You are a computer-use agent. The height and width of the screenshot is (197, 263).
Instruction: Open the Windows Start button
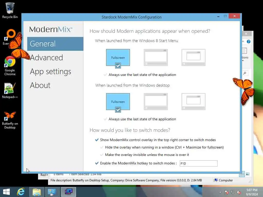6,192
